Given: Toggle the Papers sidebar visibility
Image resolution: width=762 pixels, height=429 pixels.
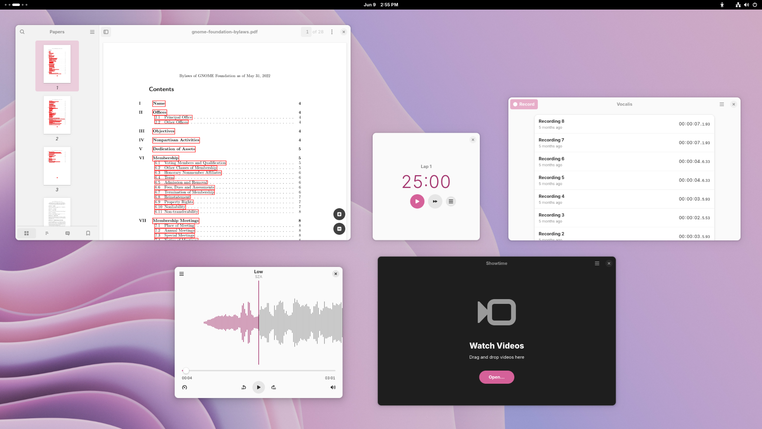Looking at the screenshot, I should coord(106,32).
